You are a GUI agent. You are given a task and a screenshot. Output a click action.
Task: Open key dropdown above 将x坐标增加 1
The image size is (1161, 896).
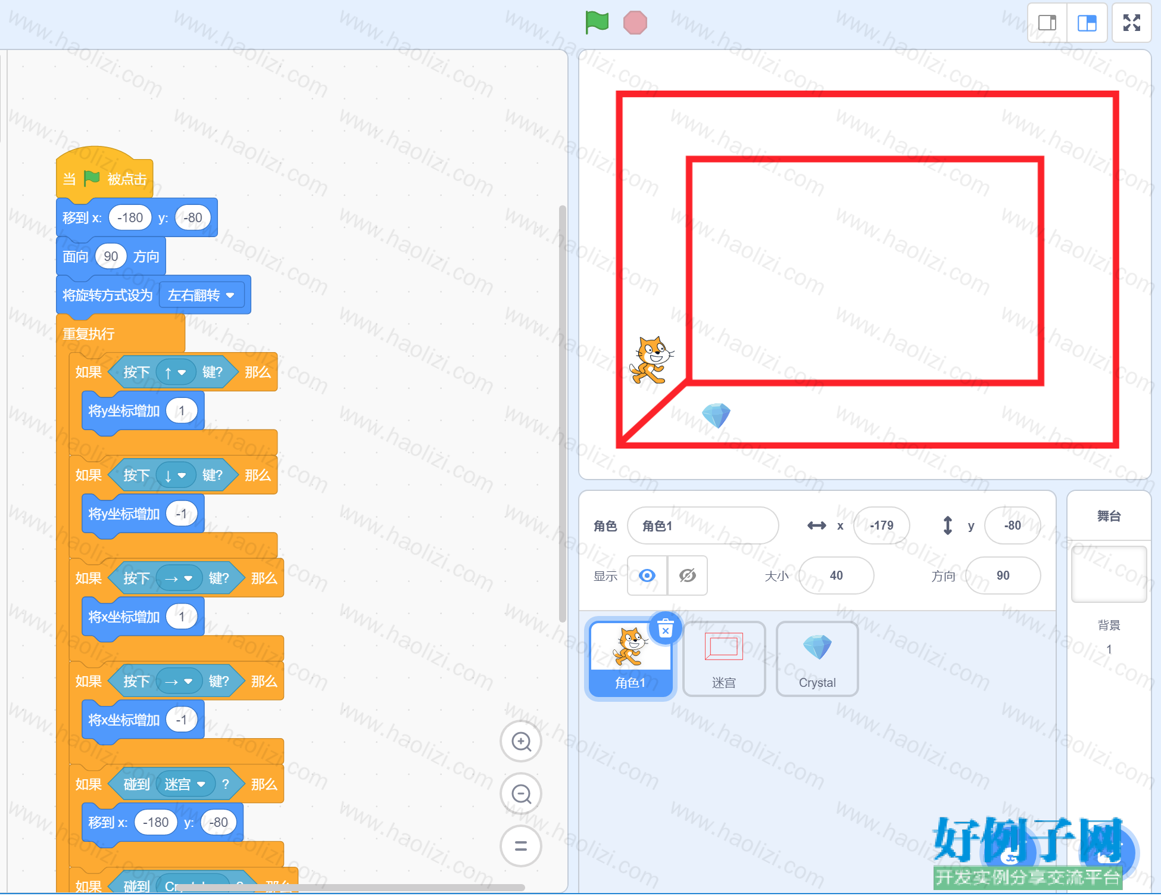(179, 578)
